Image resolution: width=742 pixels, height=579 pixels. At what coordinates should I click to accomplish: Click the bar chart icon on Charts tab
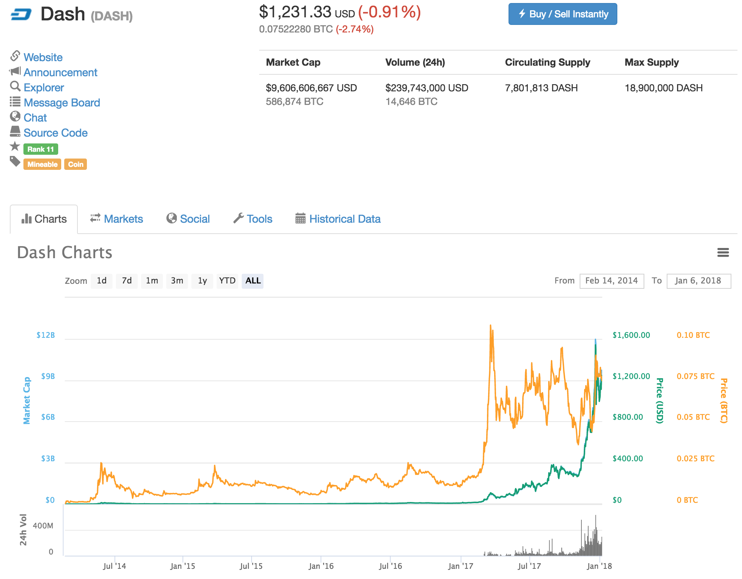tap(26, 219)
